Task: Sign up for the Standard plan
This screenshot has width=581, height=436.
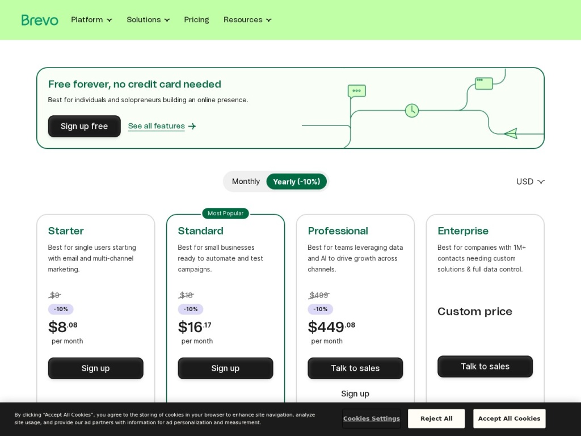Action: coord(225,368)
